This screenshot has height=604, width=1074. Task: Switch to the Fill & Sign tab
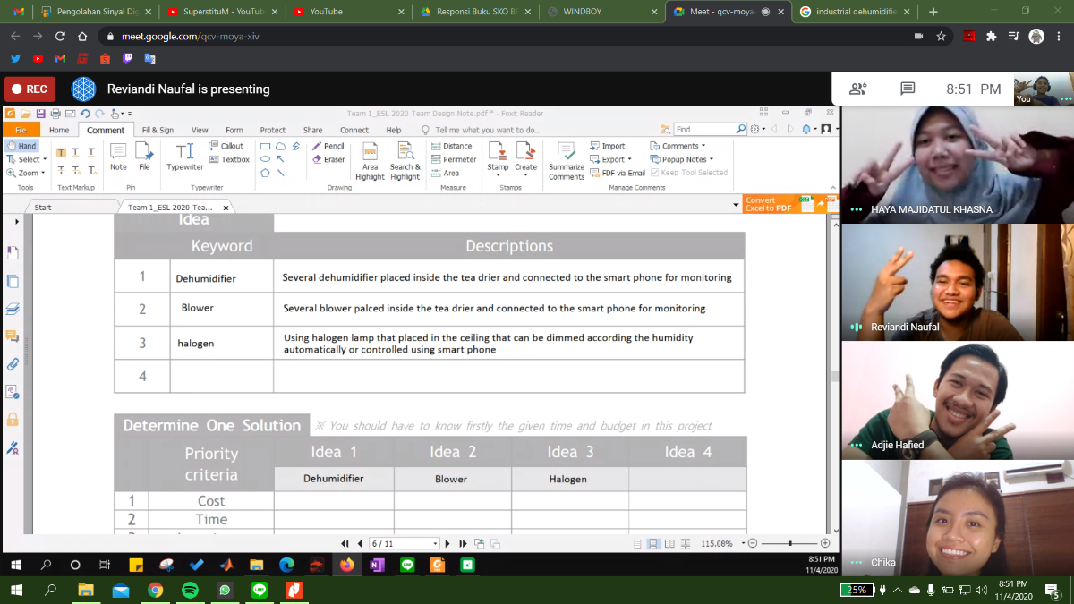click(158, 130)
